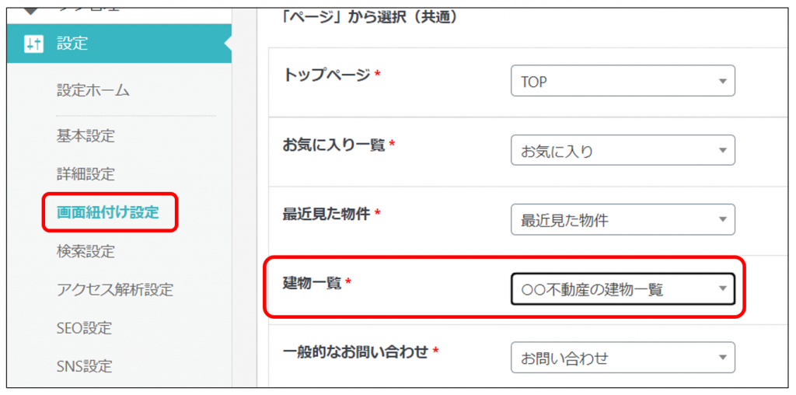This screenshot has height=395, width=796.
Task: Expand the お気に入り一覧 dropdown
Action: (x=622, y=151)
